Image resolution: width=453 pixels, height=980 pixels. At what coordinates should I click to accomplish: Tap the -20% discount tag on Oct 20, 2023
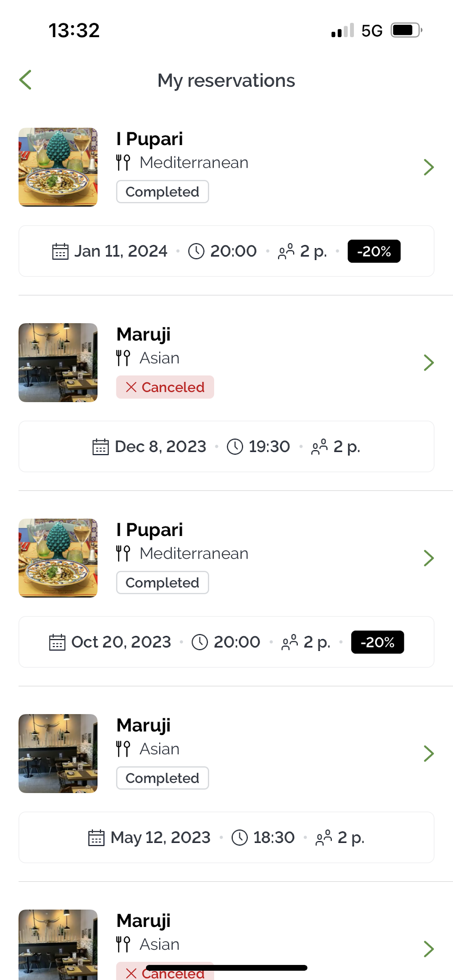(x=377, y=642)
